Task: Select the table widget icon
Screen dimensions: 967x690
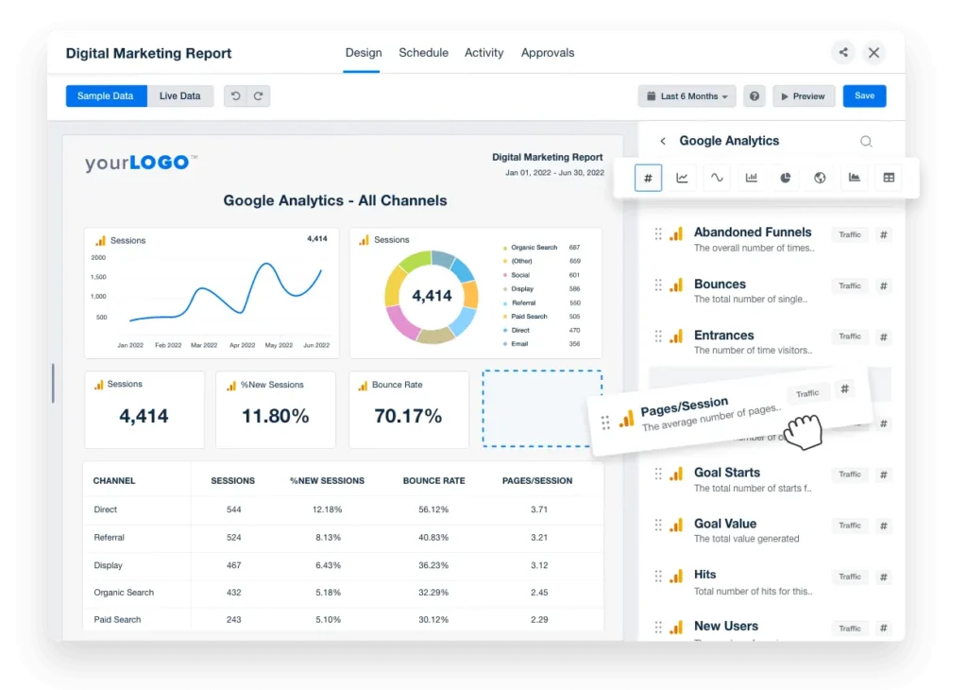Action: click(x=889, y=178)
